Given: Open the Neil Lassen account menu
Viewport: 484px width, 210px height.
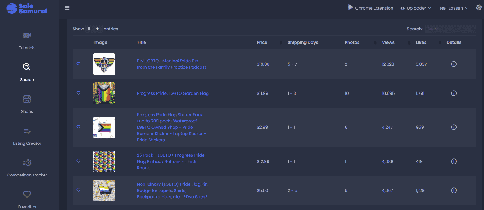Looking at the screenshot, I should point(454,8).
